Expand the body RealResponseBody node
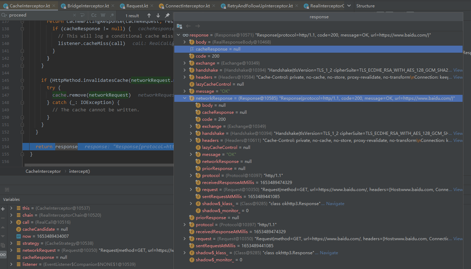The image size is (471, 269). coord(185,42)
